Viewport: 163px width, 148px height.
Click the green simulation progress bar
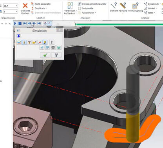point(120,24)
